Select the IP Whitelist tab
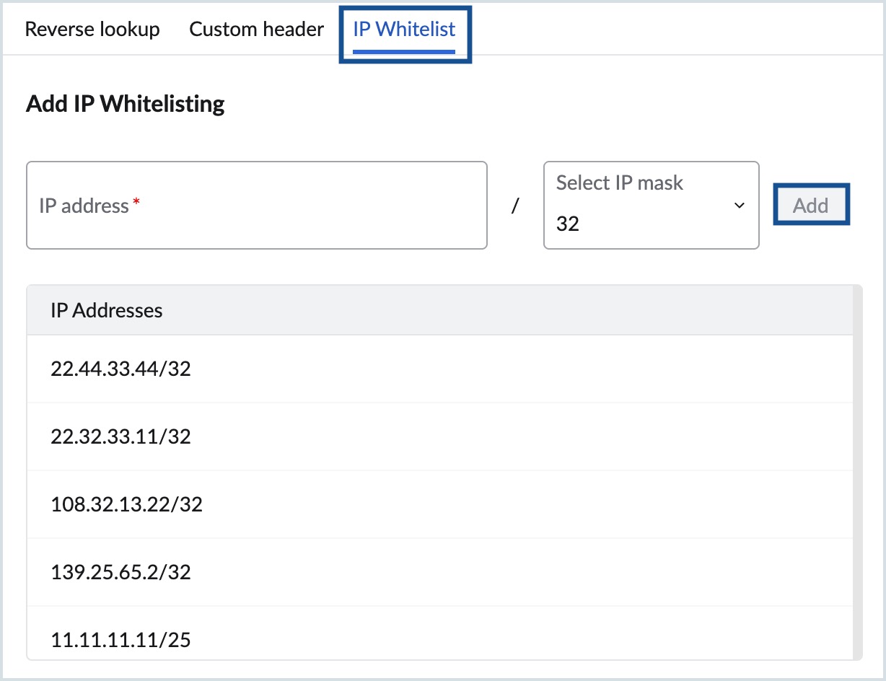886x681 pixels. coord(405,30)
